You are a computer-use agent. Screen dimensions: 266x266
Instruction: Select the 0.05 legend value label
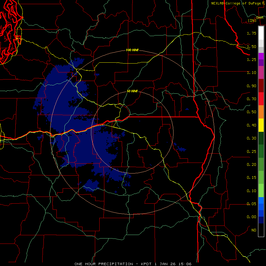252,204
